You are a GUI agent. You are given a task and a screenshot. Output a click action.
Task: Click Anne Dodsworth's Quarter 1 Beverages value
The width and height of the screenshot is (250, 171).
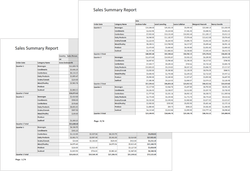pyautogui.click(x=74, y=66)
